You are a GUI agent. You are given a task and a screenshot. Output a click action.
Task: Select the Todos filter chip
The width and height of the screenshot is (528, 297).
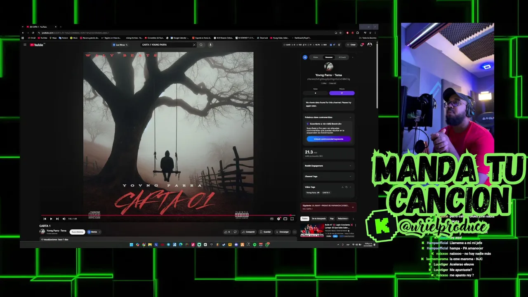(305, 219)
